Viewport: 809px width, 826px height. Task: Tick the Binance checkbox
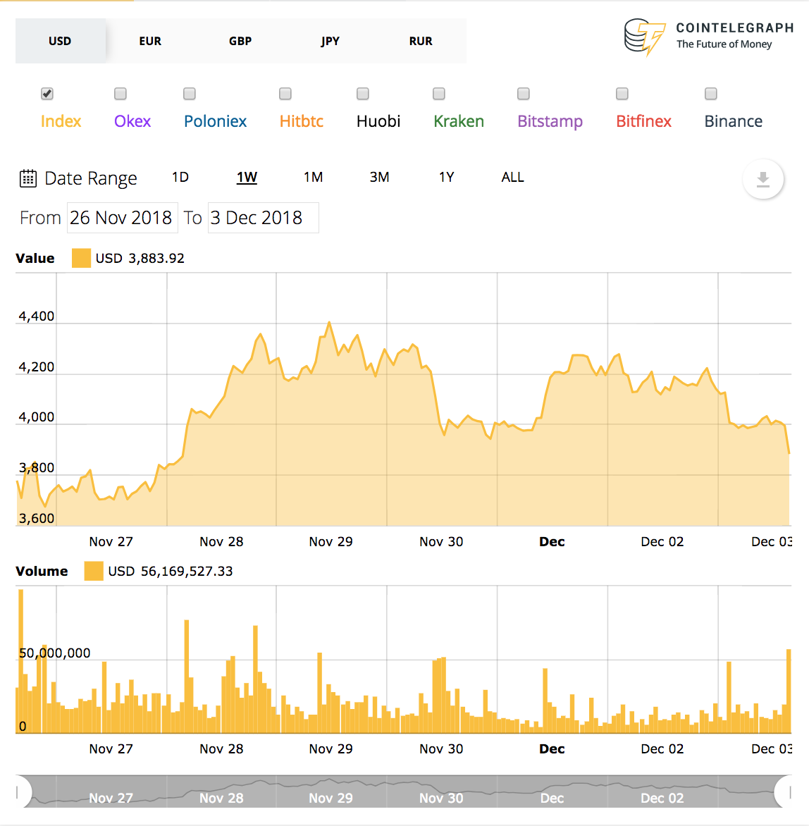click(711, 94)
